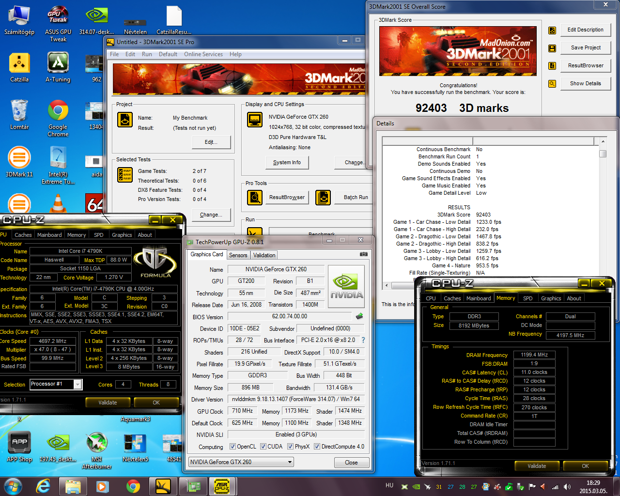This screenshot has height=496, width=620.
Task: Click the GPU-Z screenshot camera icon
Action: click(363, 254)
